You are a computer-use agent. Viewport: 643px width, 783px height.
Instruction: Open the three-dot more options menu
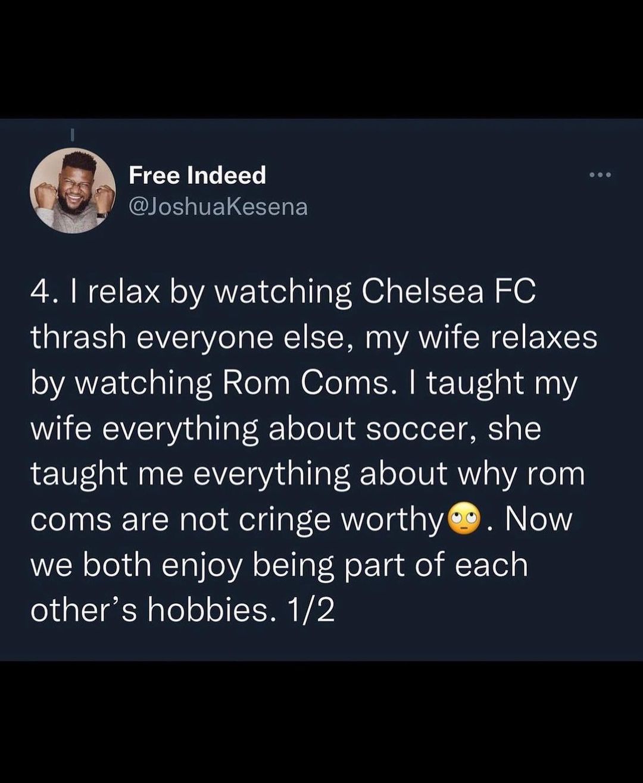coord(600,175)
